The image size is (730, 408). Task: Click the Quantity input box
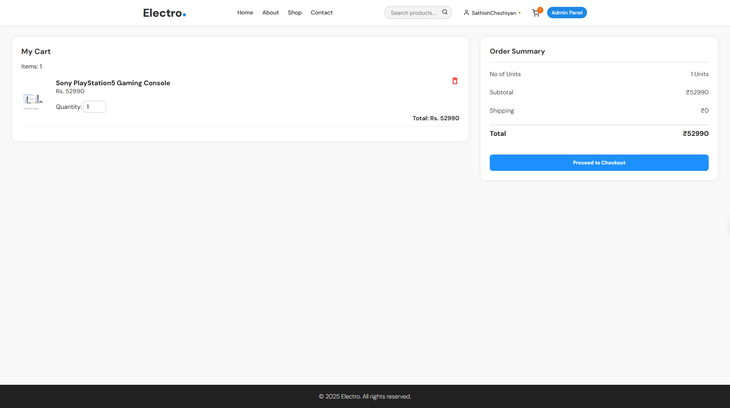95,107
